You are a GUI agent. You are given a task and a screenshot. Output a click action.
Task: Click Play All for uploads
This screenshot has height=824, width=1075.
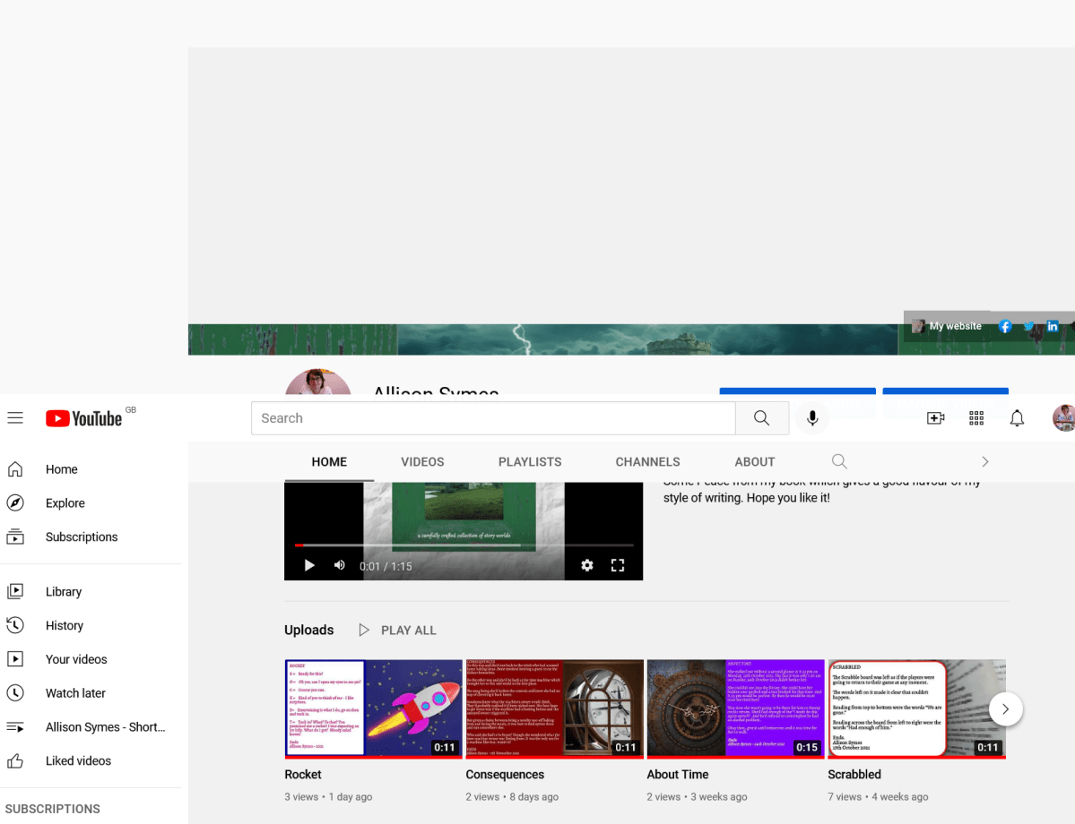397,631
